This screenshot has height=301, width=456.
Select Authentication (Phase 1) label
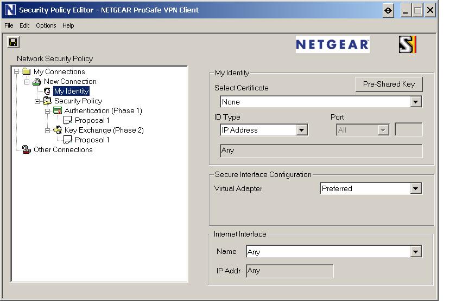[x=103, y=111]
